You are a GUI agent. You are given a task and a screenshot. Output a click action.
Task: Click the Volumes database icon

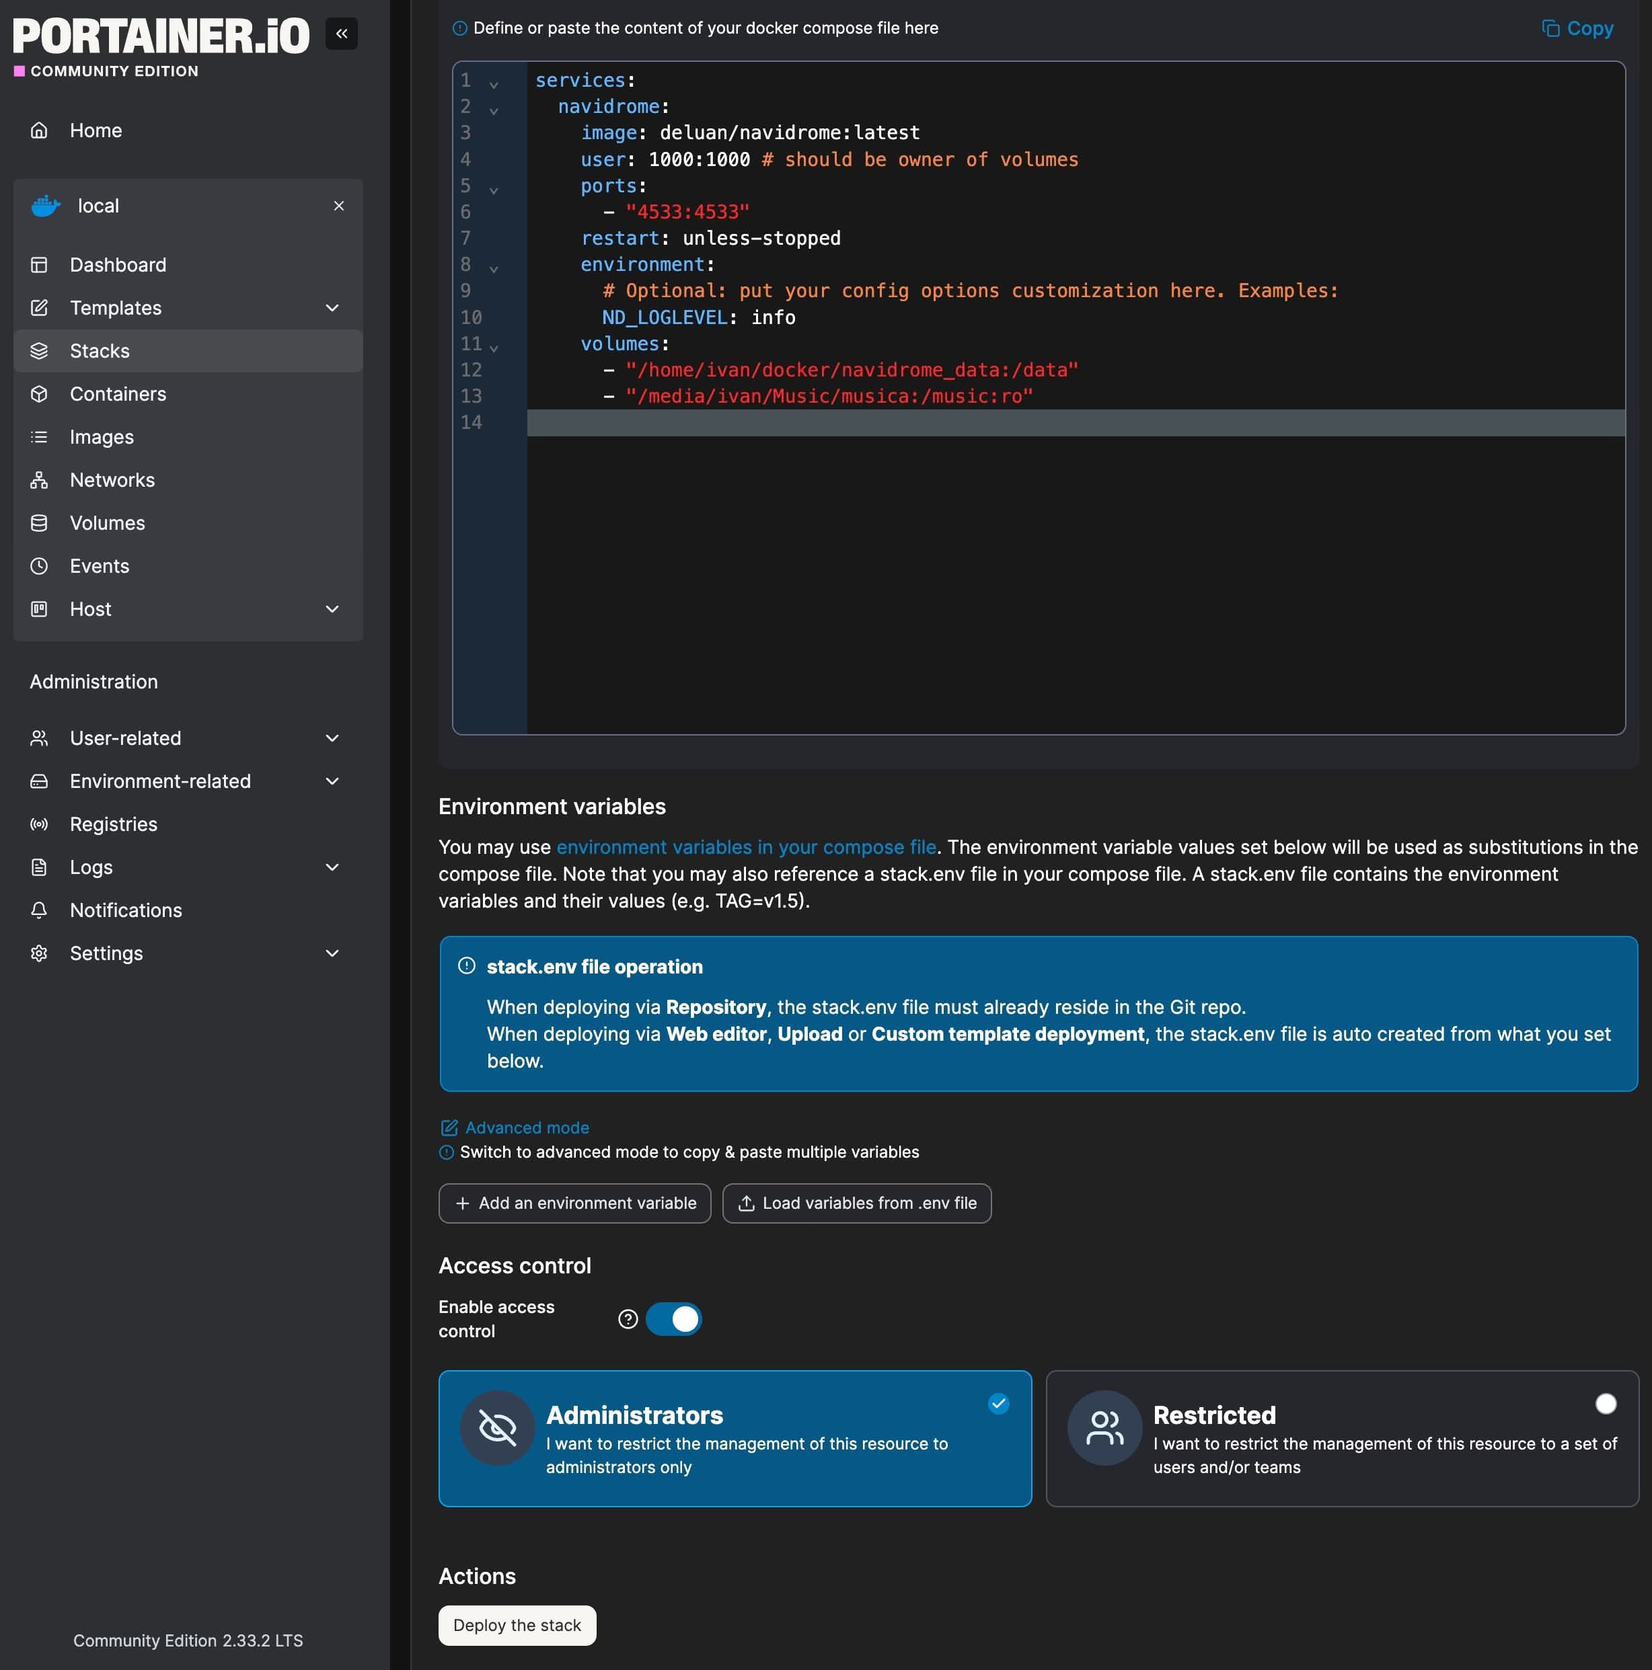(x=39, y=523)
